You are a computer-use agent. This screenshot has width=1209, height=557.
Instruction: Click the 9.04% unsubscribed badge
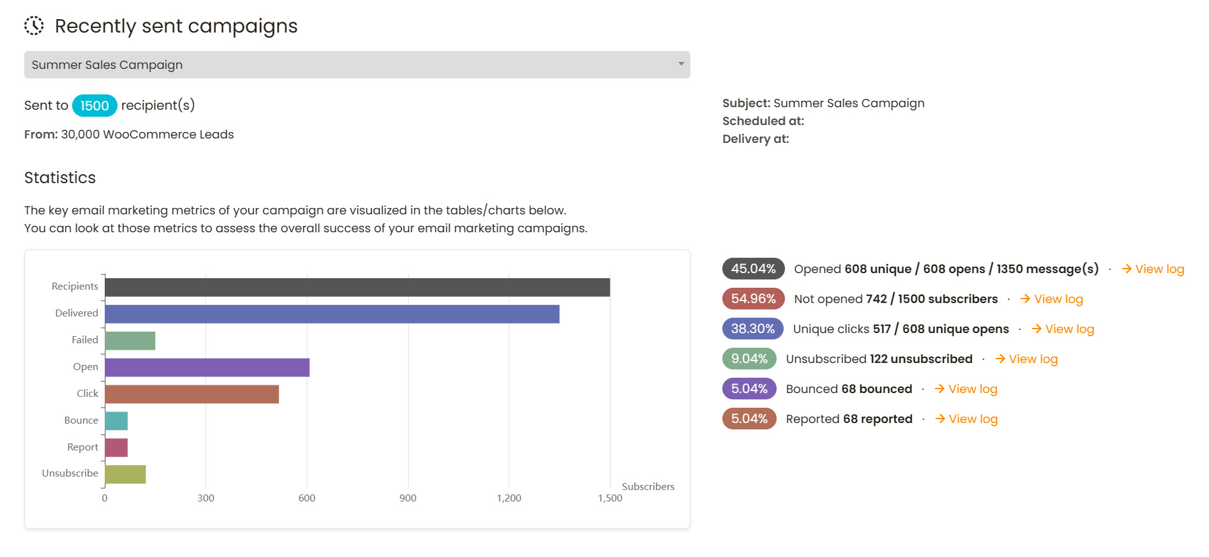(x=749, y=359)
